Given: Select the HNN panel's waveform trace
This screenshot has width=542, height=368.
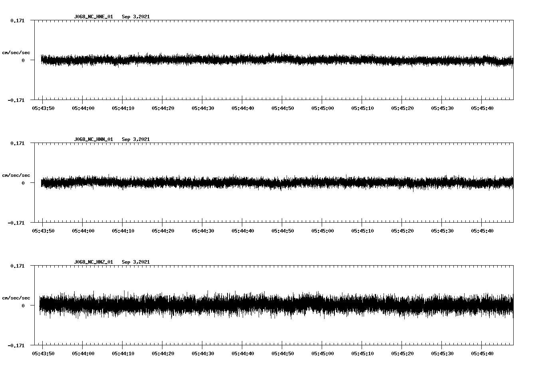Looking at the screenshot, I should (x=277, y=183).
